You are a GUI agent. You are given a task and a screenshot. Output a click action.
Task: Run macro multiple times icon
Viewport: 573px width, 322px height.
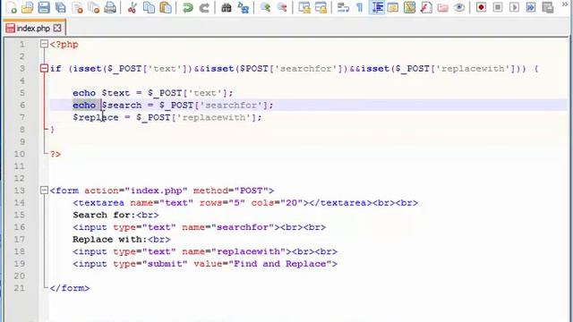click(531, 7)
